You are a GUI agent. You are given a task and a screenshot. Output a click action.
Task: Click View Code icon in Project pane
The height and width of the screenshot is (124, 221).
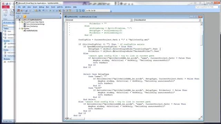point(18,17)
